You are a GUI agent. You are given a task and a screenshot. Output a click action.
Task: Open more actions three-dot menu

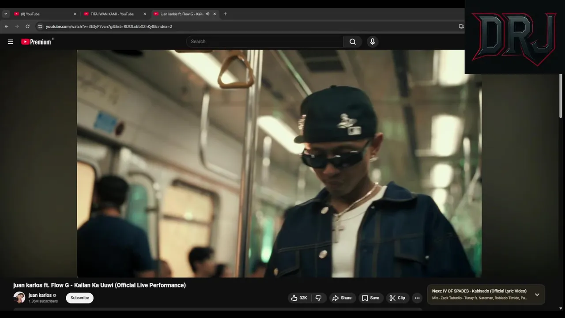pos(417,298)
